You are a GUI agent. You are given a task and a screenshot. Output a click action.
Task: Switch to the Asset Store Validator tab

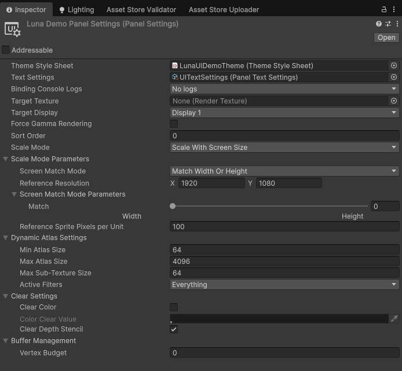click(141, 10)
